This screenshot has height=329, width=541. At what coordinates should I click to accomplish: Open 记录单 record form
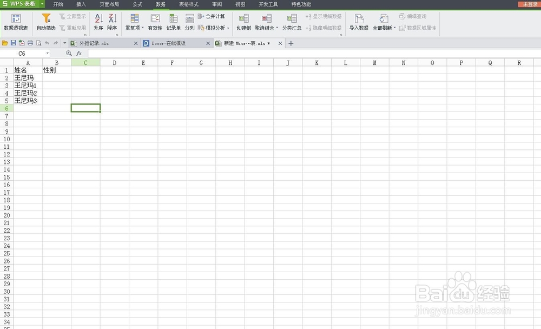pos(174,22)
